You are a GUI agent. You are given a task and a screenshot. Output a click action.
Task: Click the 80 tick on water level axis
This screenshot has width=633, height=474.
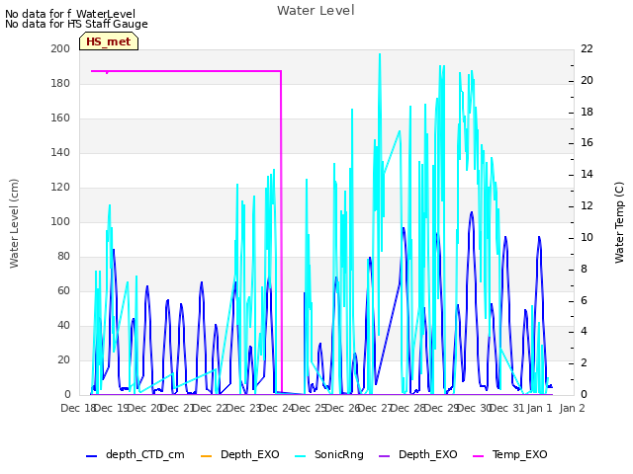click(63, 257)
